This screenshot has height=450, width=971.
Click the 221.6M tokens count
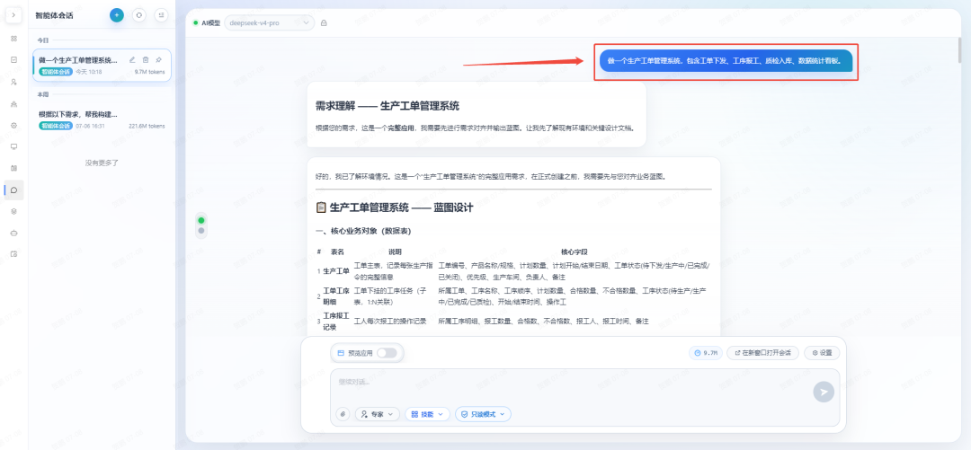147,126
